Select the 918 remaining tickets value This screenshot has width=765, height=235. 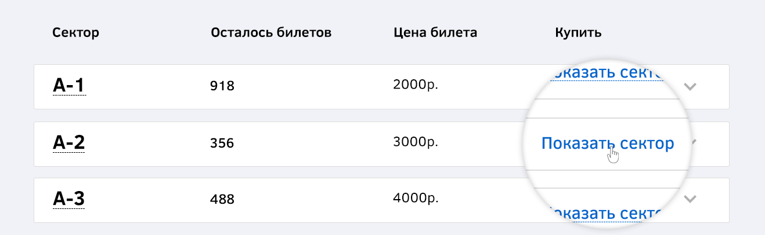[222, 86]
